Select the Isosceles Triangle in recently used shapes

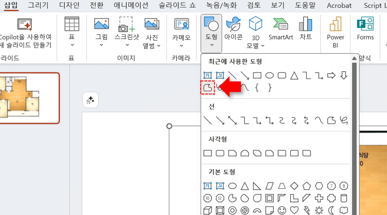point(294,75)
